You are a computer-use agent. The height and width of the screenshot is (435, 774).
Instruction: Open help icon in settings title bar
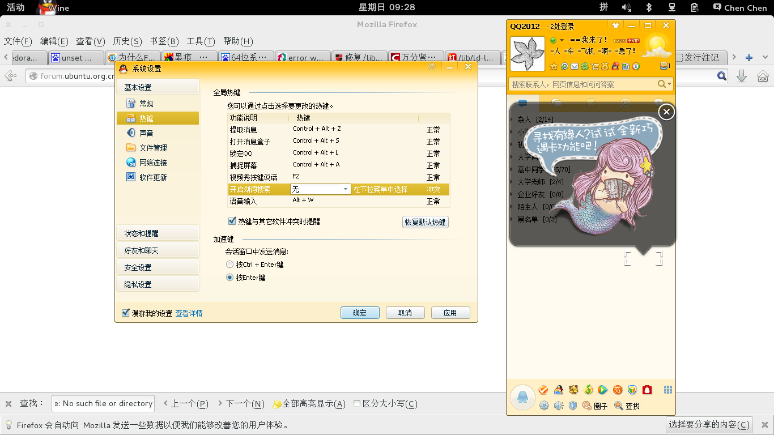(x=432, y=67)
